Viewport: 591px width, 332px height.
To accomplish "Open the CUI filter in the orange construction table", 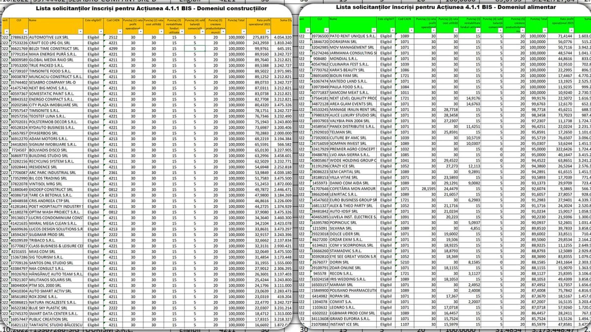I will coord(25,32).
